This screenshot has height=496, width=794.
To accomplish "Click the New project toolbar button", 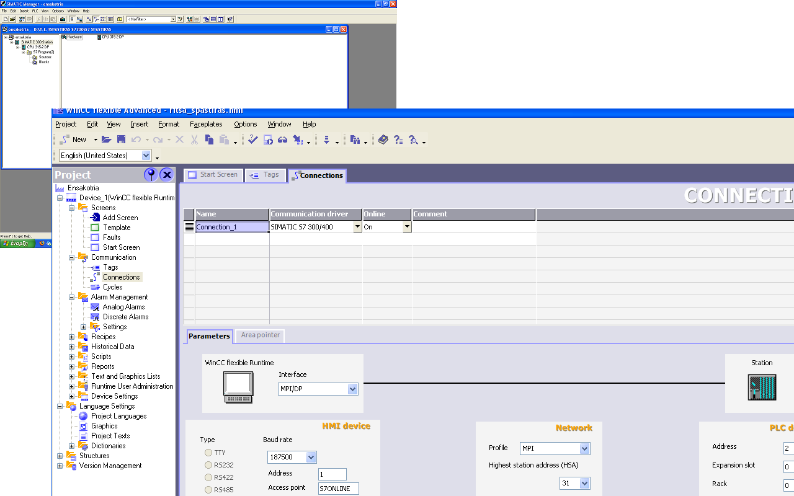I will coord(74,139).
